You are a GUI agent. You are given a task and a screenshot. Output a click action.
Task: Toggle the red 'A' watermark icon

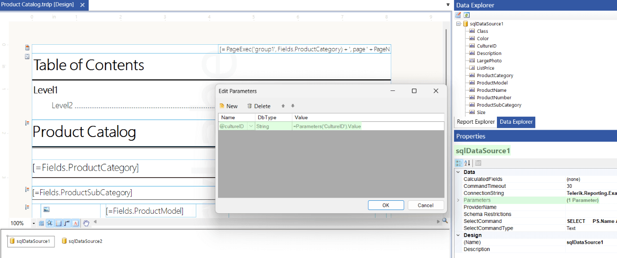[76, 223]
